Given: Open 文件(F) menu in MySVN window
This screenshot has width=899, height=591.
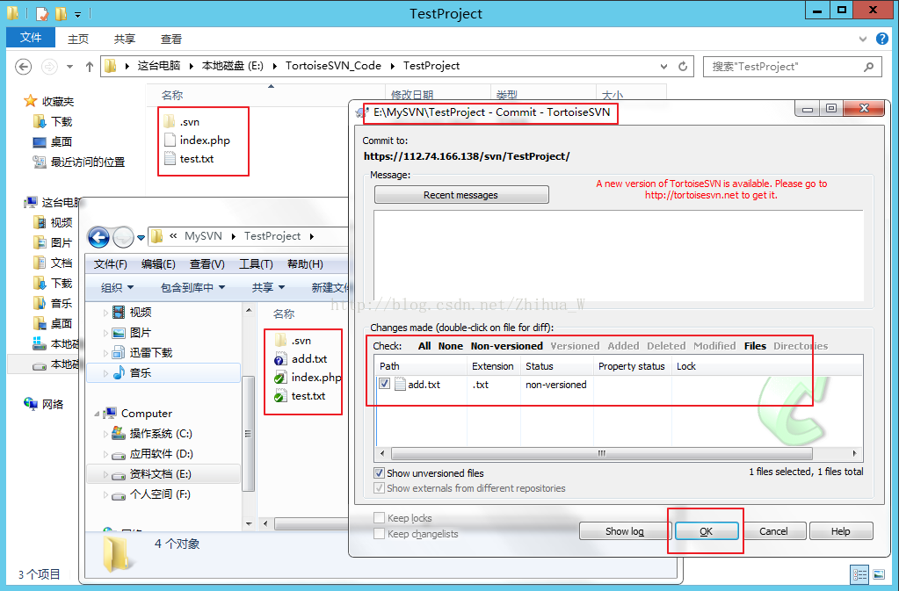Looking at the screenshot, I should click(x=110, y=264).
